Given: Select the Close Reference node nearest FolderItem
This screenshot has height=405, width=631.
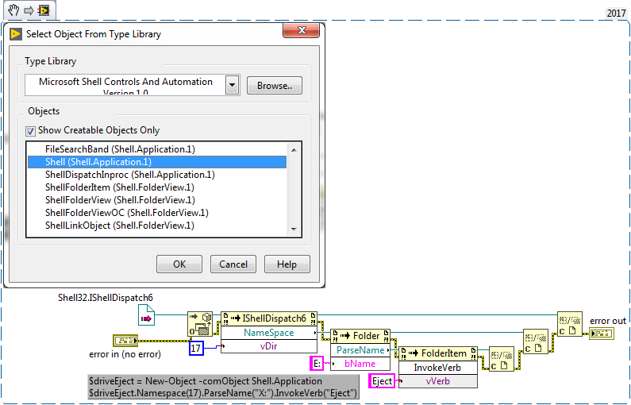Looking at the screenshot, I should click(502, 359).
